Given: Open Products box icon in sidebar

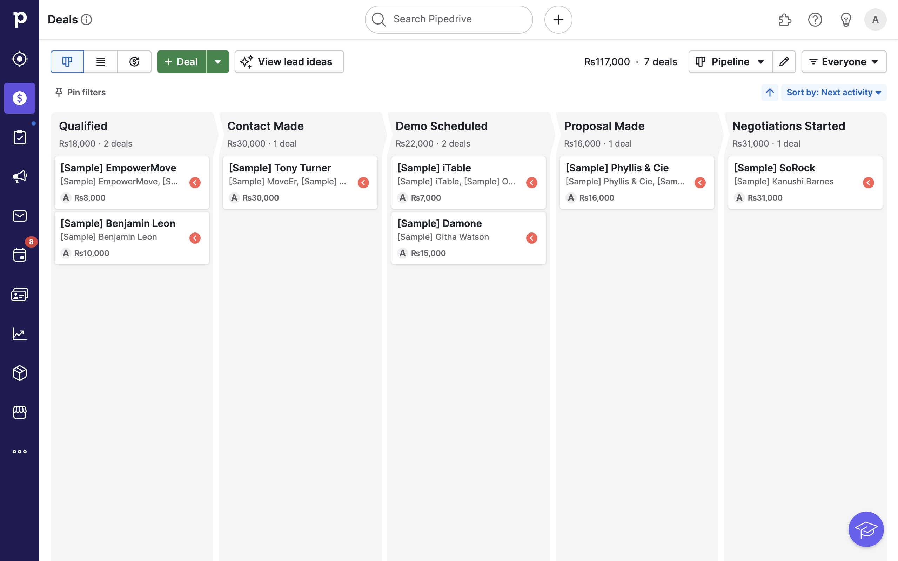Looking at the screenshot, I should point(19,373).
